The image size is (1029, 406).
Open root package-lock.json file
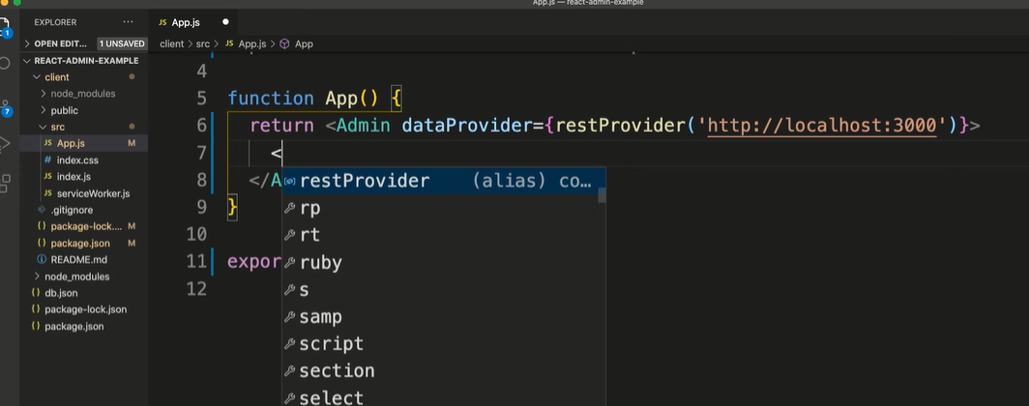tap(84, 309)
